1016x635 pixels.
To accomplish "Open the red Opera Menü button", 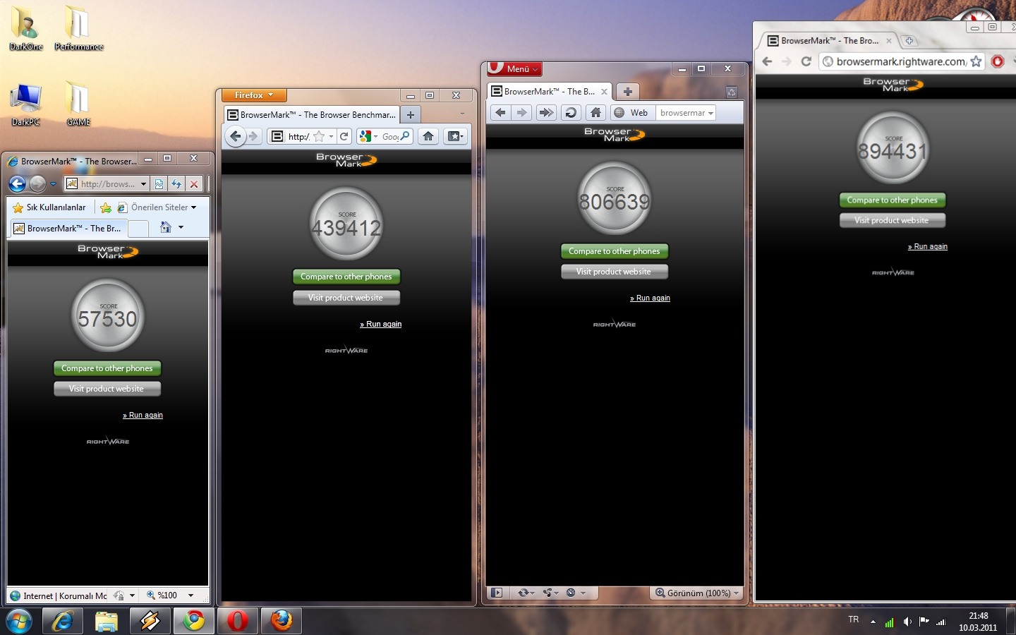I will tap(515, 68).
